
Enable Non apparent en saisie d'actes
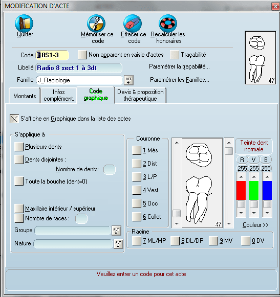(82, 55)
